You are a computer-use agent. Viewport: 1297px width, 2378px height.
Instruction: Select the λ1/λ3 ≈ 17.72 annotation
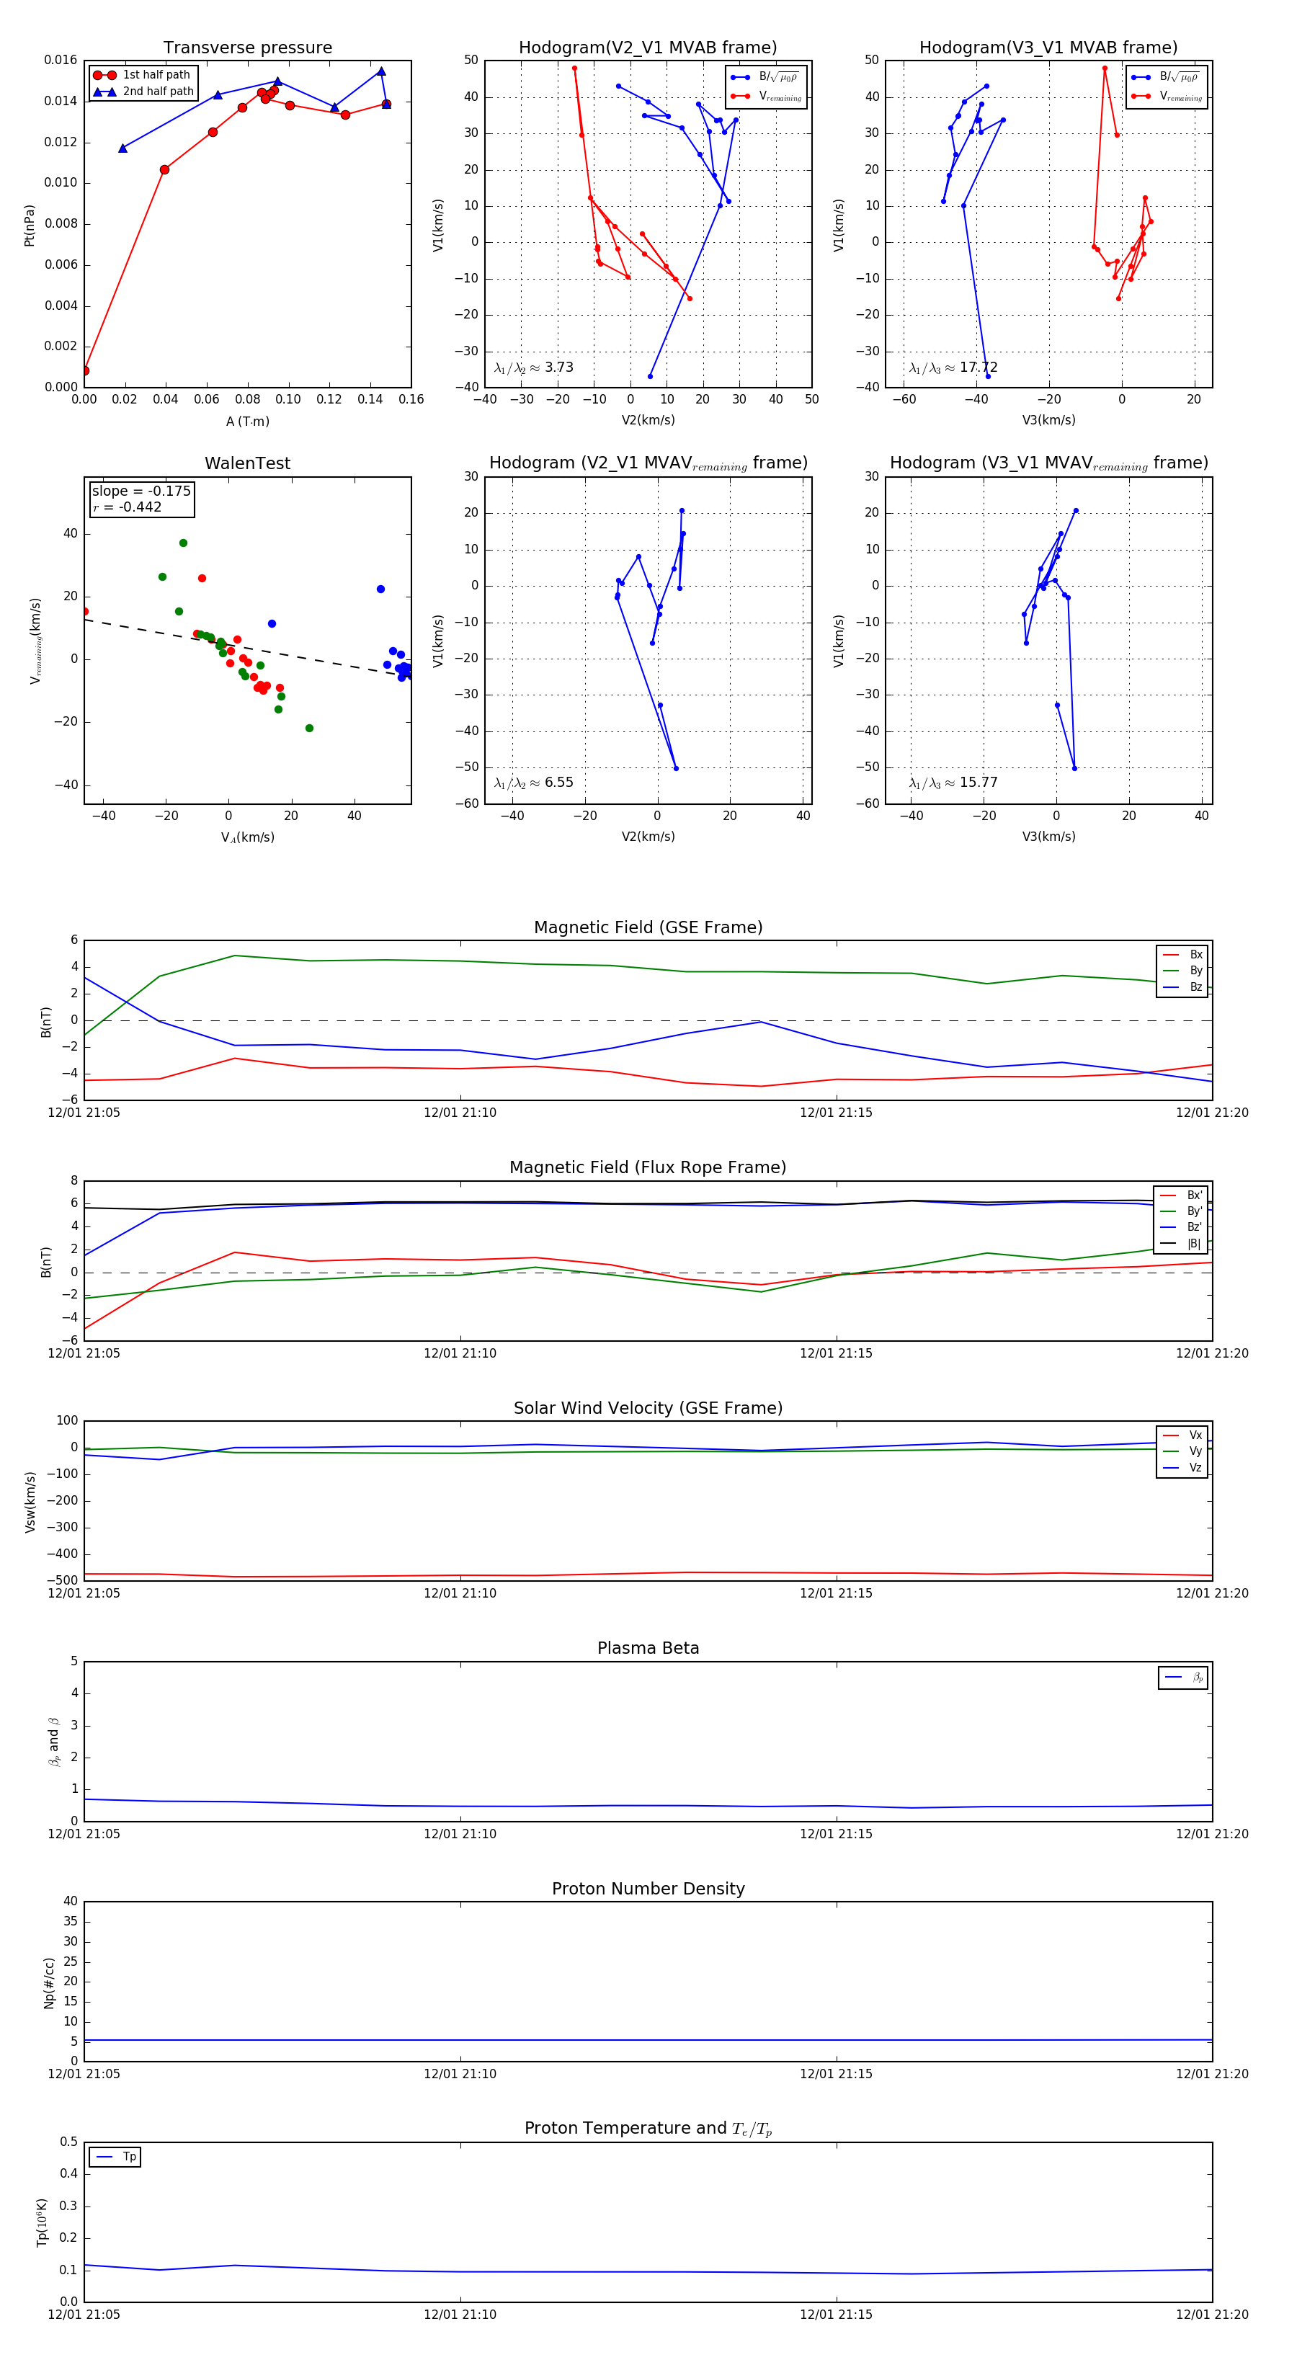tap(953, 368)
